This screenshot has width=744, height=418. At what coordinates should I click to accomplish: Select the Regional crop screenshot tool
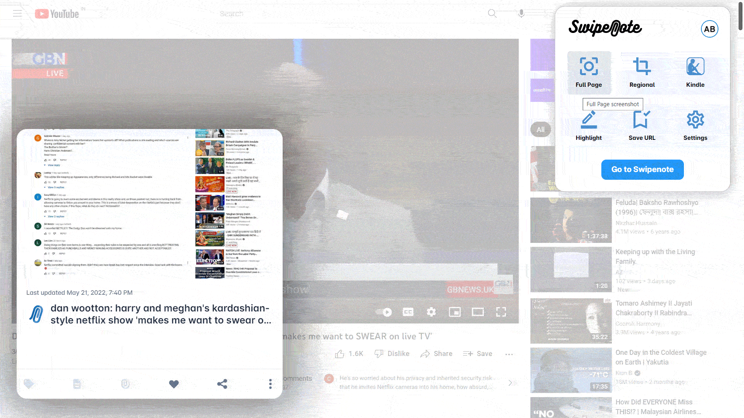642,72
